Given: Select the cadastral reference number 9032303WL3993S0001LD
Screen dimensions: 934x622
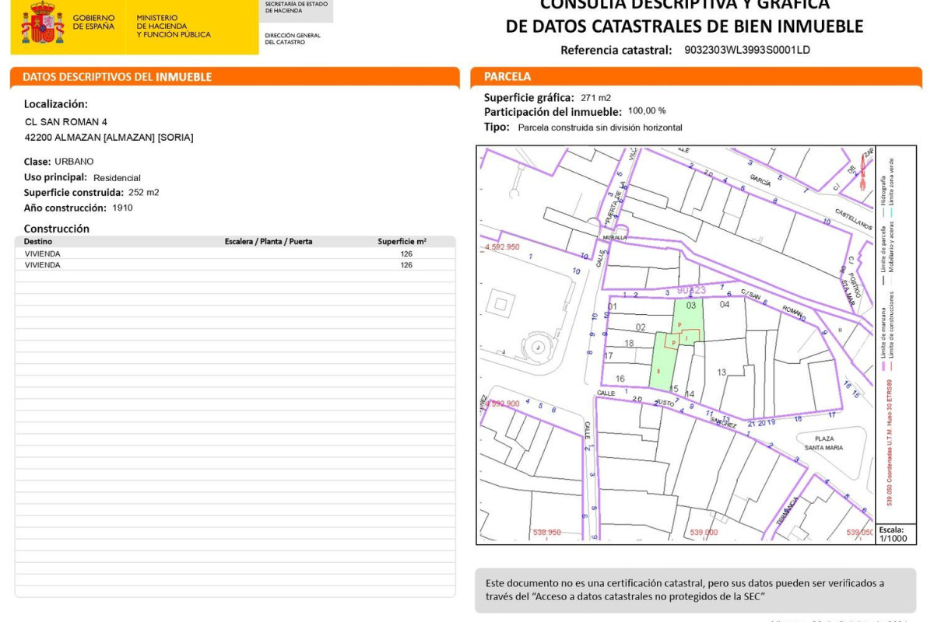Looking at the screenshot, I should [x=746, y=50].
